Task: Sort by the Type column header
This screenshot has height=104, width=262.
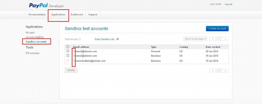Action: 154,47
